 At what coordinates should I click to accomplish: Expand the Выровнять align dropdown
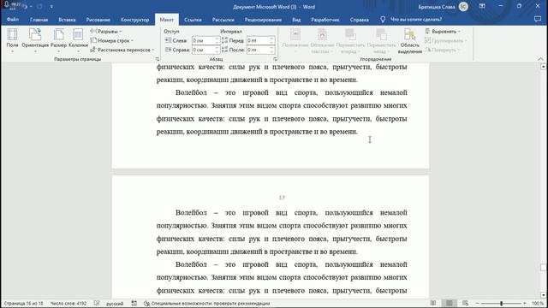[443, 32]
